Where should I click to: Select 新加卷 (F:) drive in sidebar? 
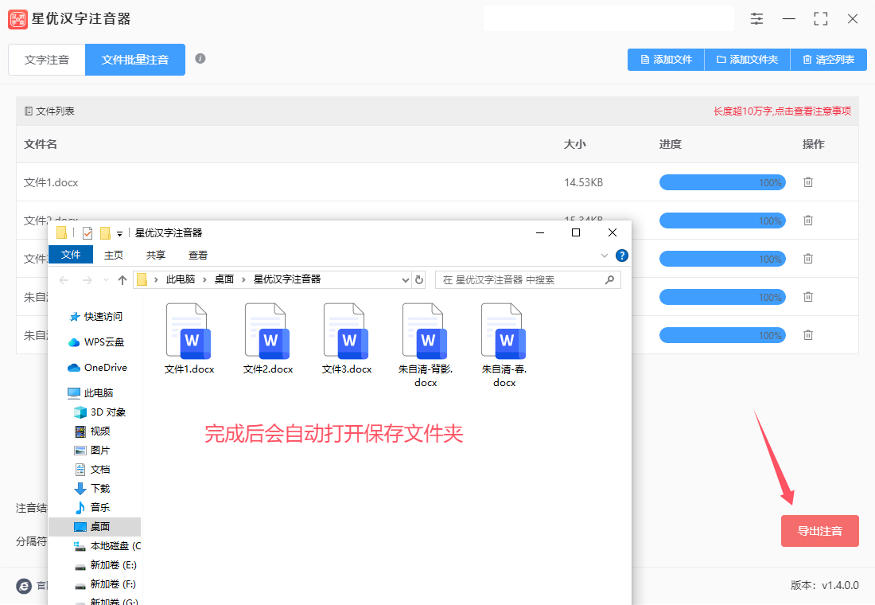pos(106,584)
